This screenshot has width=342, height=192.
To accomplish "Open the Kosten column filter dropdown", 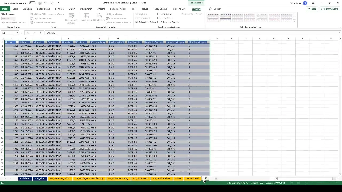I will click(x=88, y=42).
